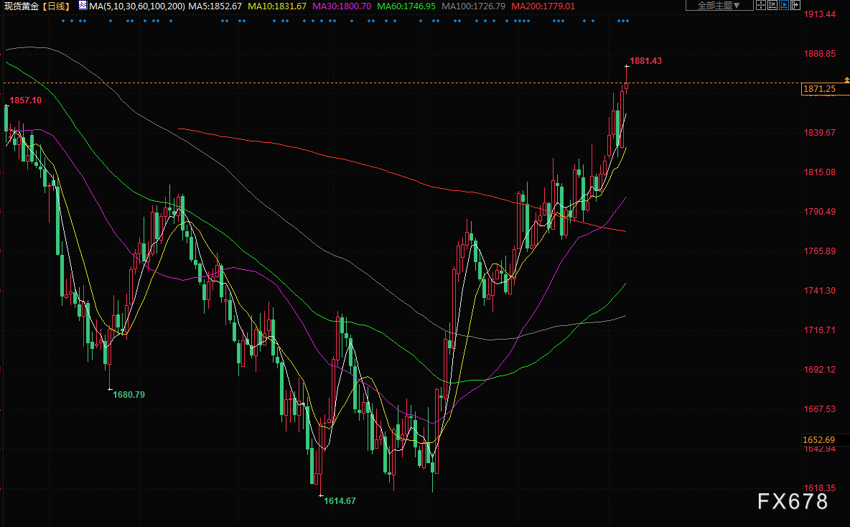This screenshot has height=527, width=850.
Task: Click the 1667.53 axis price
Action: click(x=820, y=409)
